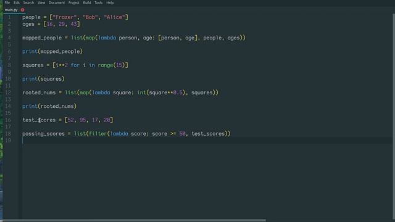The image size is (395, 222).
Task: Click the 'lambda' keyword on line 4
Action: click(x=107, y=38)
